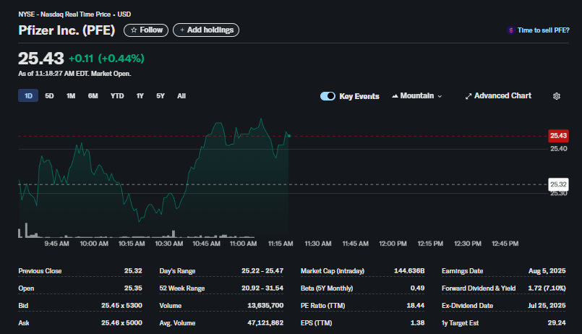Click the Day's Range label

[177, 271]
